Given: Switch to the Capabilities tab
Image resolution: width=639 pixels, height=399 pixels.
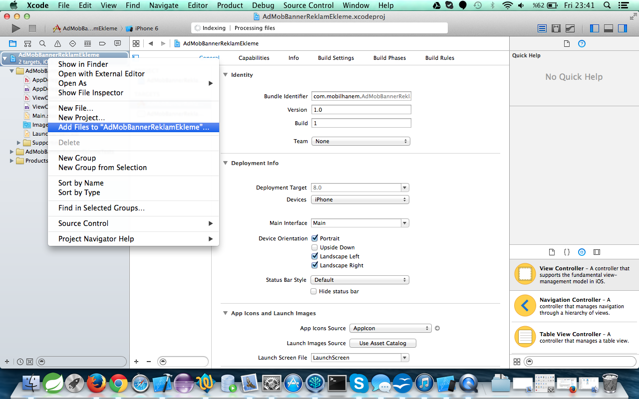Looking at the screenshot, I should tap(254, 58).
